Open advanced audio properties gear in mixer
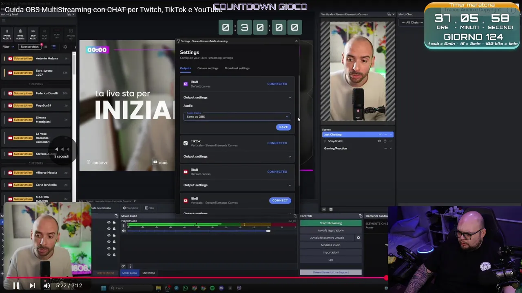 coord(123,266)
